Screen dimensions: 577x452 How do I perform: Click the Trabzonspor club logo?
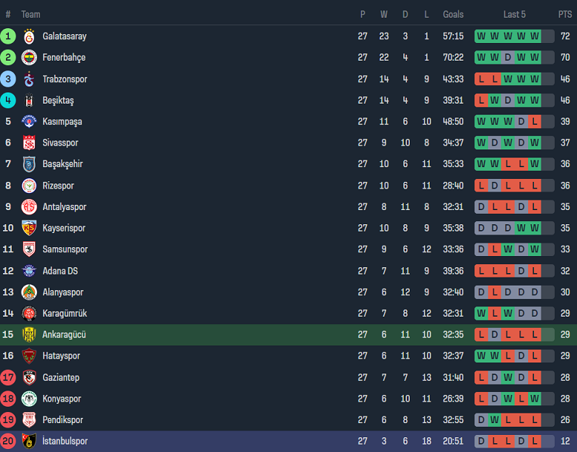(29, 79)
